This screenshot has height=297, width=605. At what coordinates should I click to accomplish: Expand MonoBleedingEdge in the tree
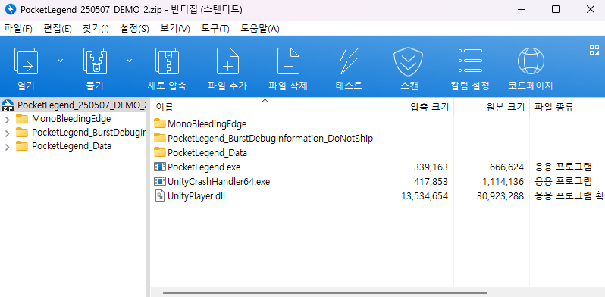7,119
